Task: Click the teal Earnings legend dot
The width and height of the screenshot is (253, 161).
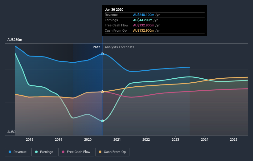Action: coord(36,152)
